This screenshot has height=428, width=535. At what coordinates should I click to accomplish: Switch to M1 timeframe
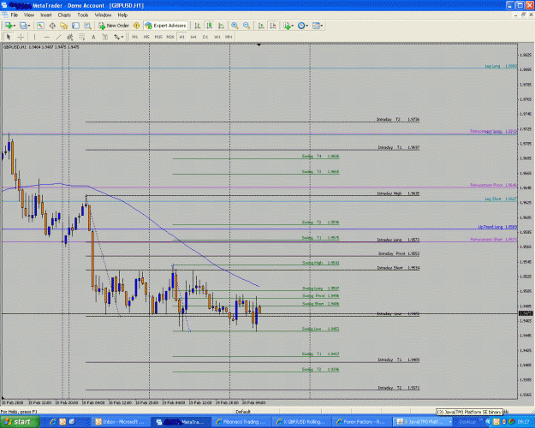point(135,37)
